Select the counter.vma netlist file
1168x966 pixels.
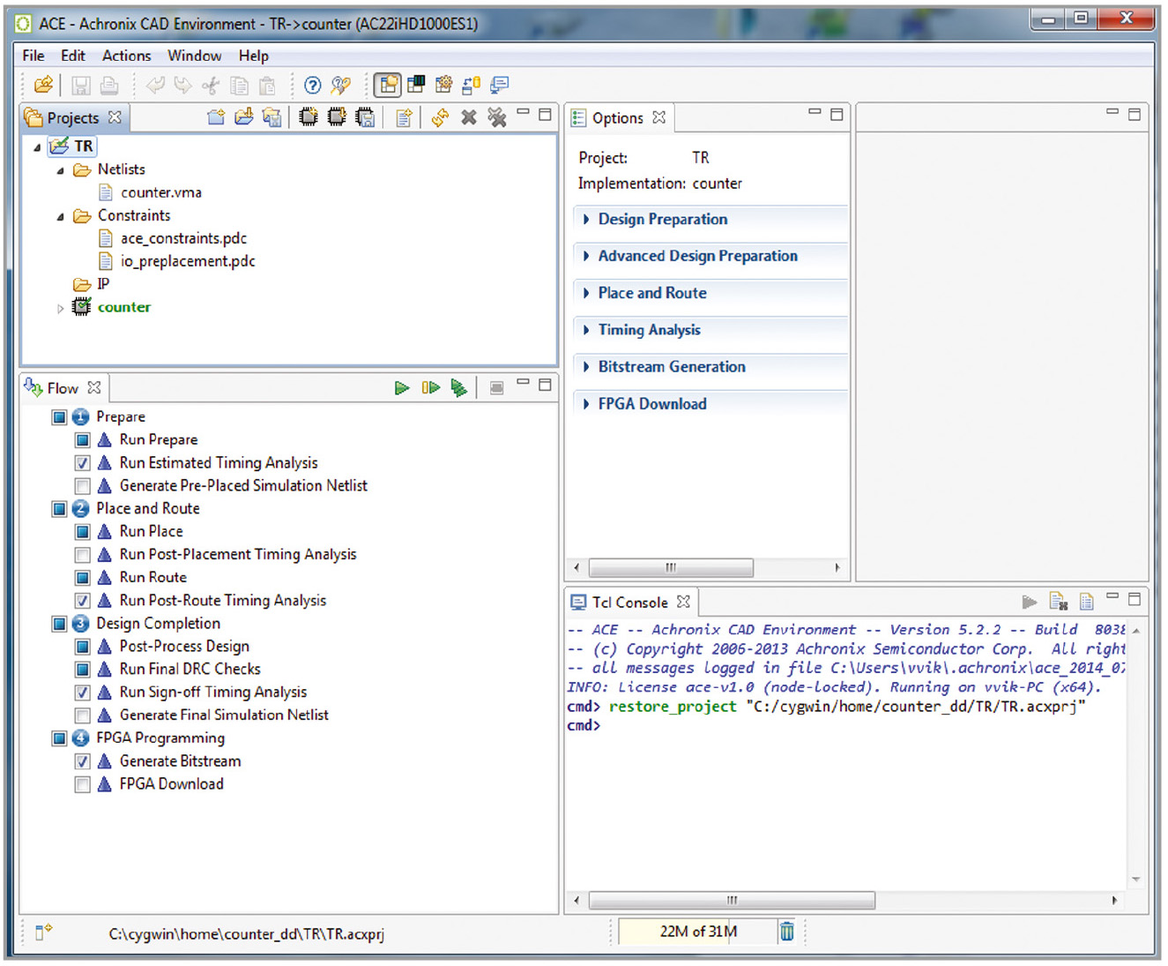161,193
